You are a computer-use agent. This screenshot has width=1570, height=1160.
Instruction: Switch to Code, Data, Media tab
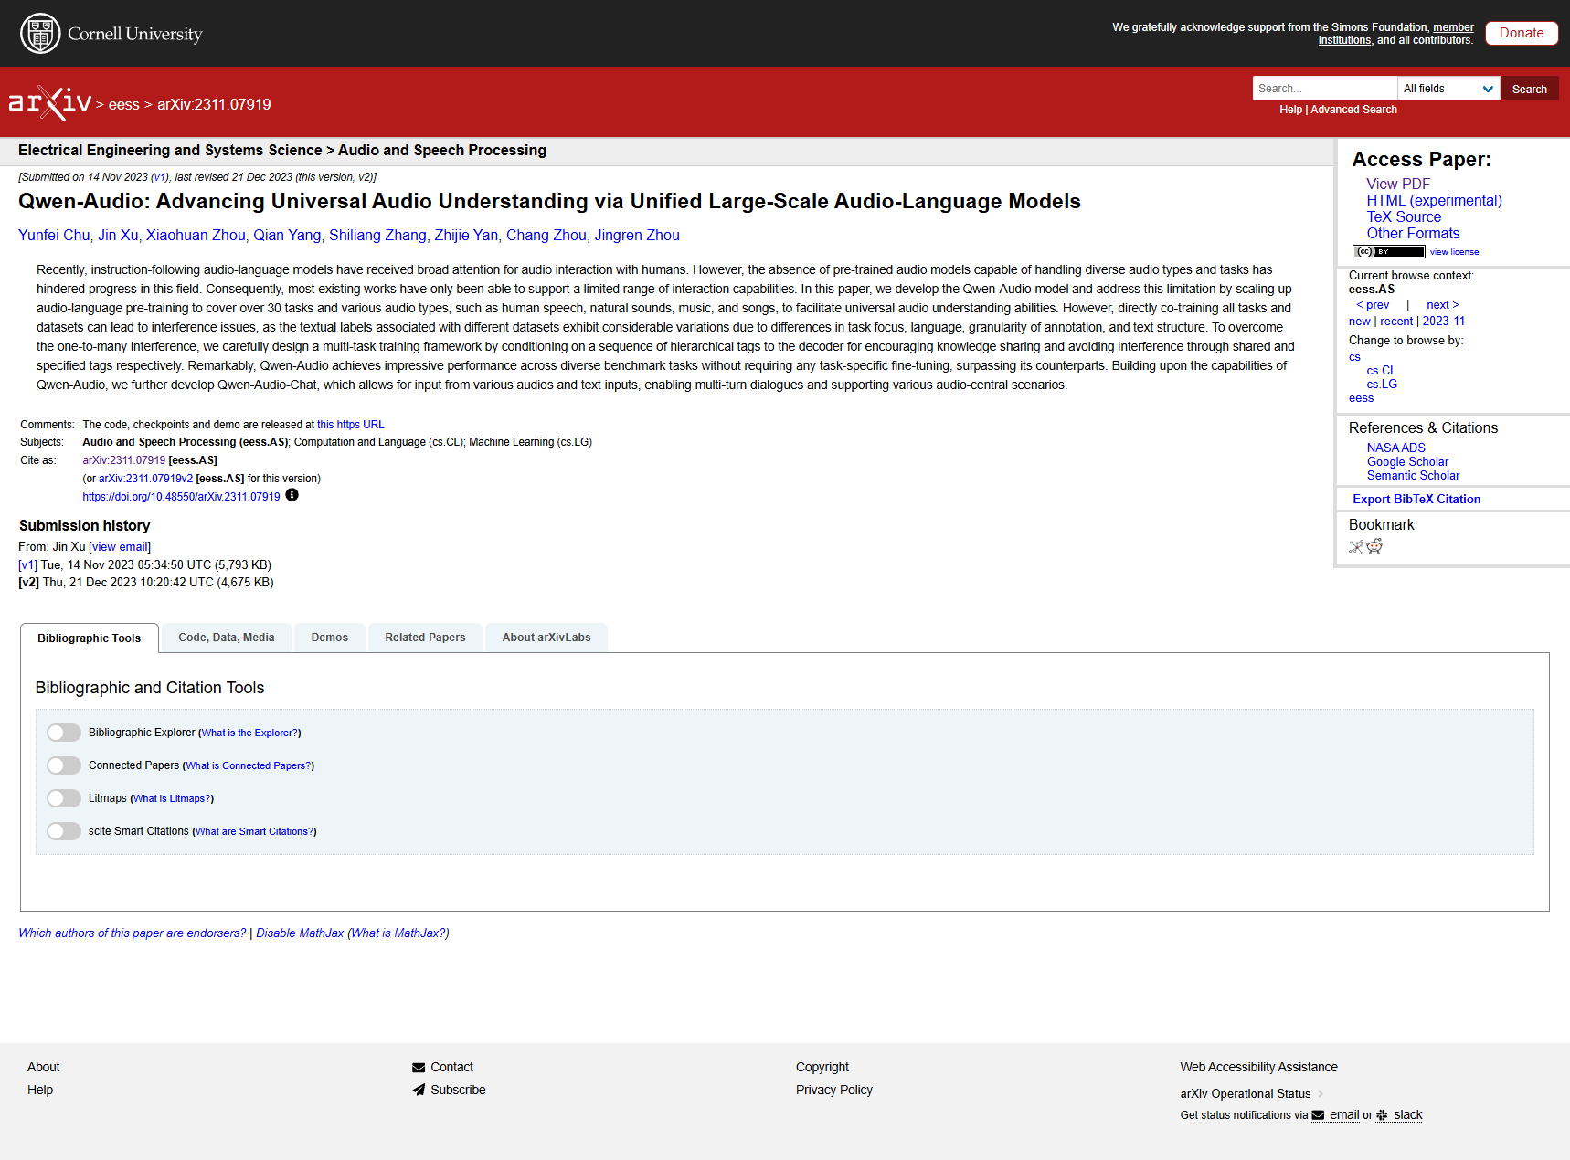(x=227, y=638)
